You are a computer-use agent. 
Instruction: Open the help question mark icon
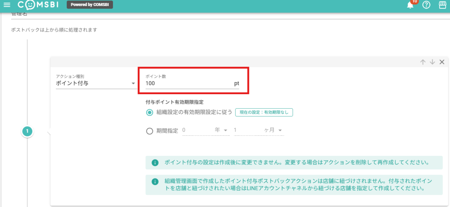click(426, 5)
